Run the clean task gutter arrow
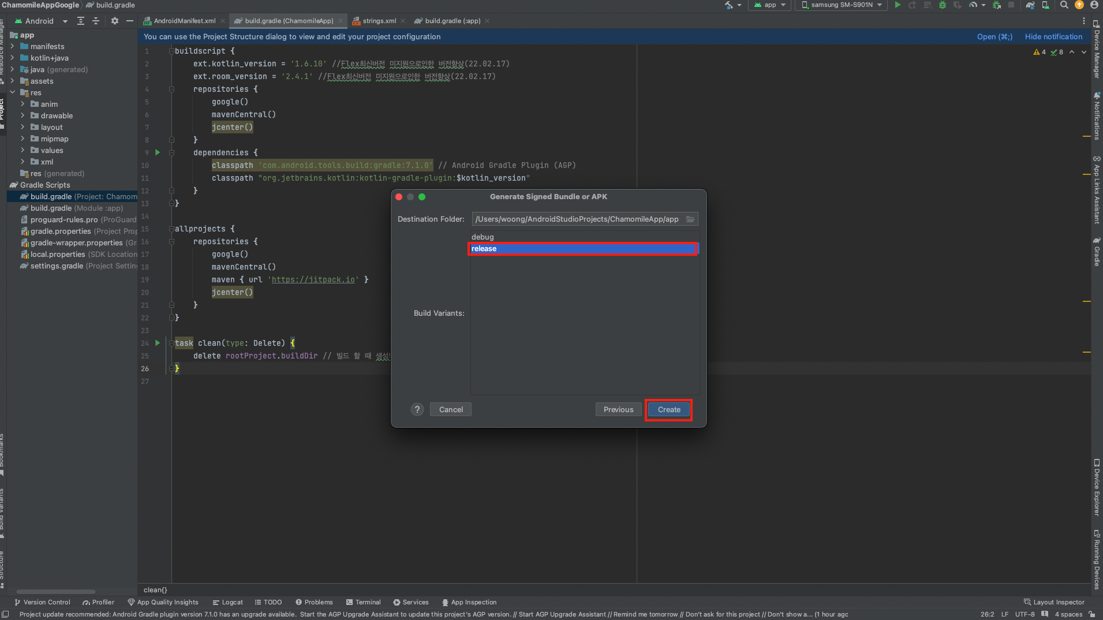Viewport: 1103px width, 620px height. coord(158,343)
